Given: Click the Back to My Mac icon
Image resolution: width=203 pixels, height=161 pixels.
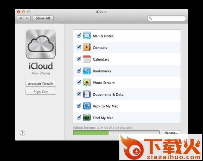Looking at the screenshot, I should pyautogui.click(x=86, y=106).
